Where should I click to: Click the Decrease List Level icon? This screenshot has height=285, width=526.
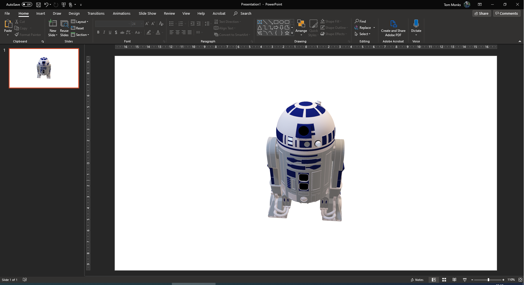[193, 24]
